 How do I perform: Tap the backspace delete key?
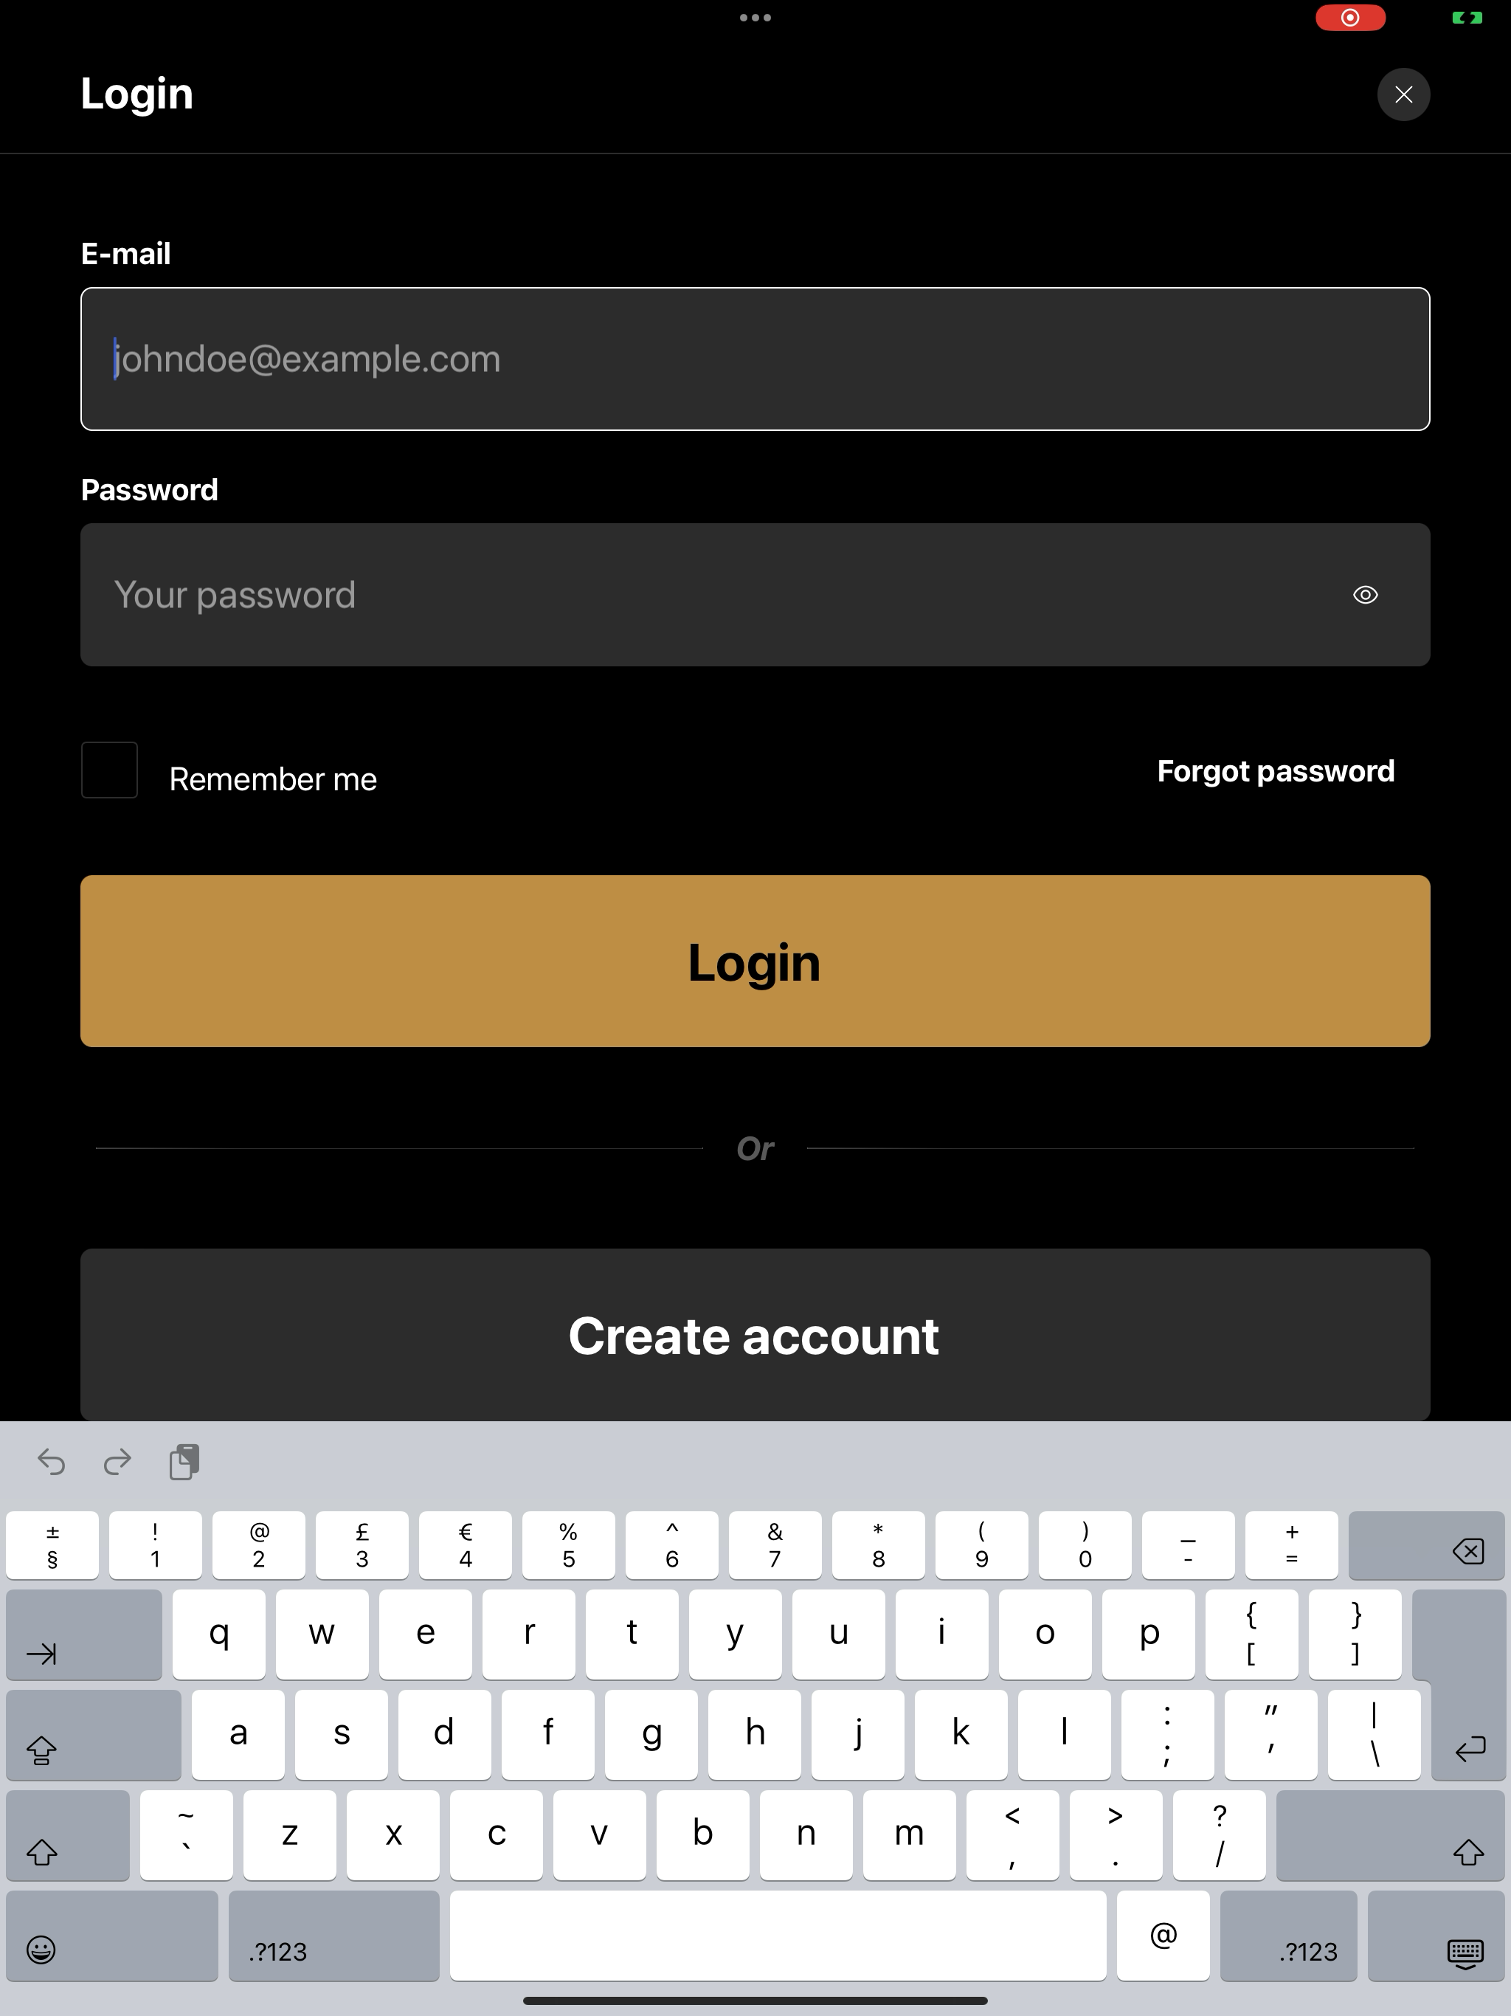(1426, 1546)
